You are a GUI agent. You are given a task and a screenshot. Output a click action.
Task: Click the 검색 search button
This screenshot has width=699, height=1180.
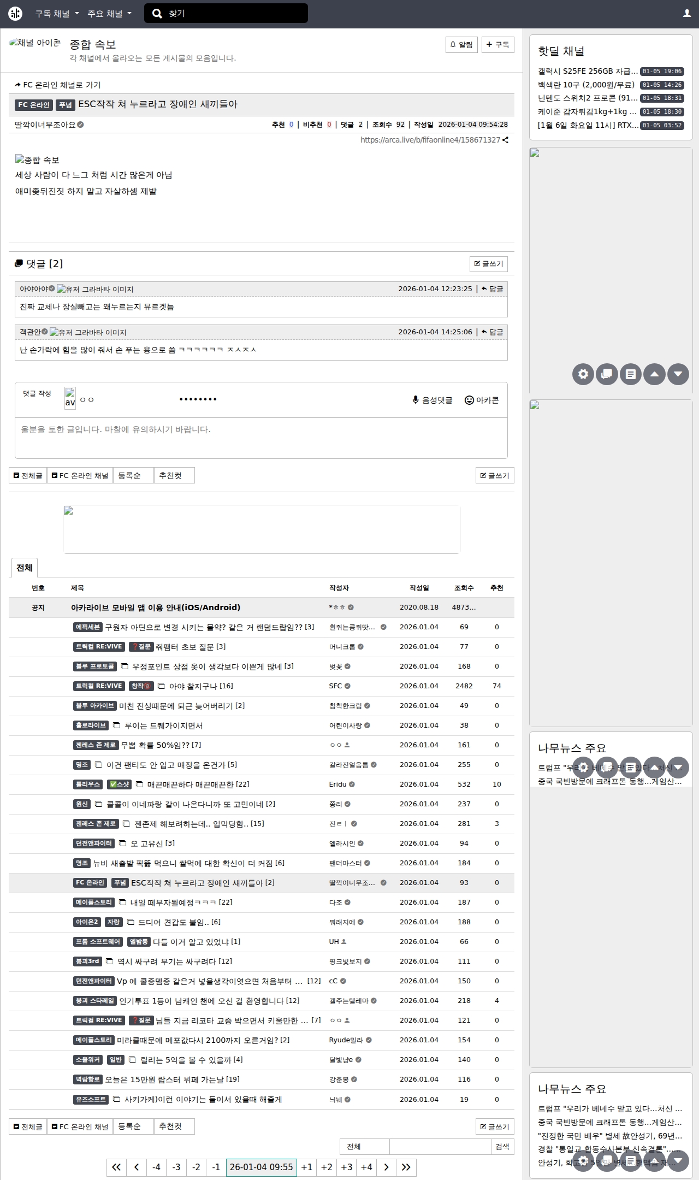point(502,1147)
